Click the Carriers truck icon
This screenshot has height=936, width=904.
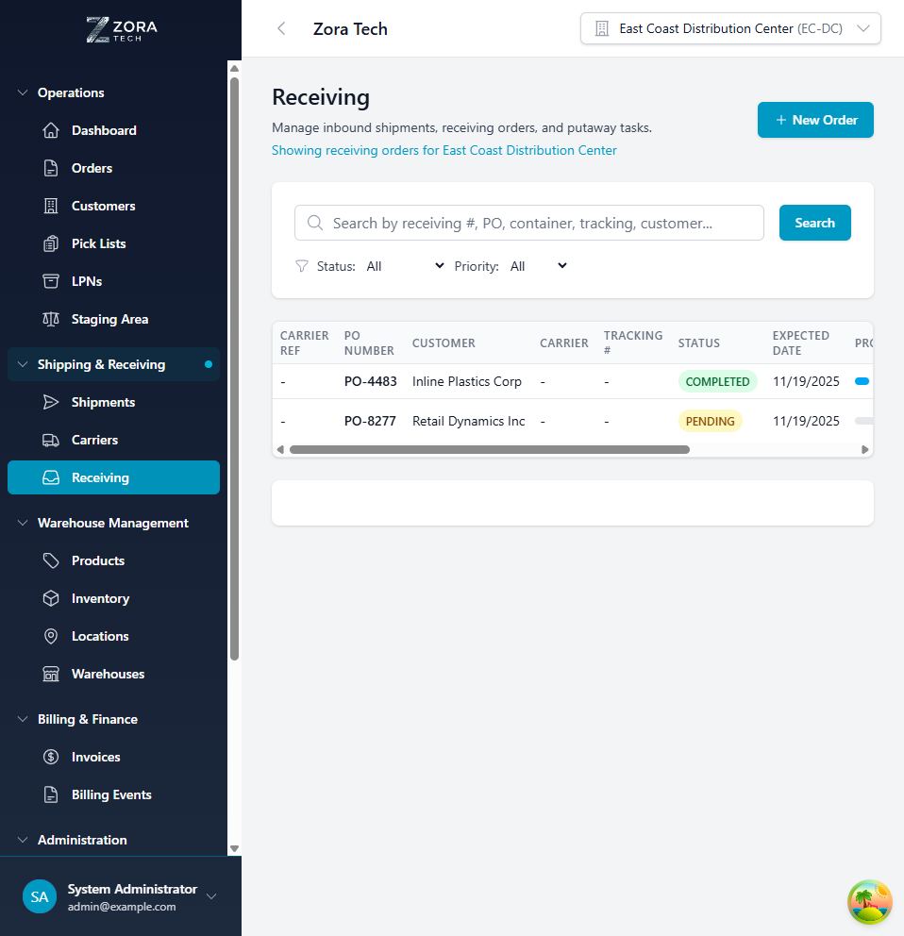(50, 440)
